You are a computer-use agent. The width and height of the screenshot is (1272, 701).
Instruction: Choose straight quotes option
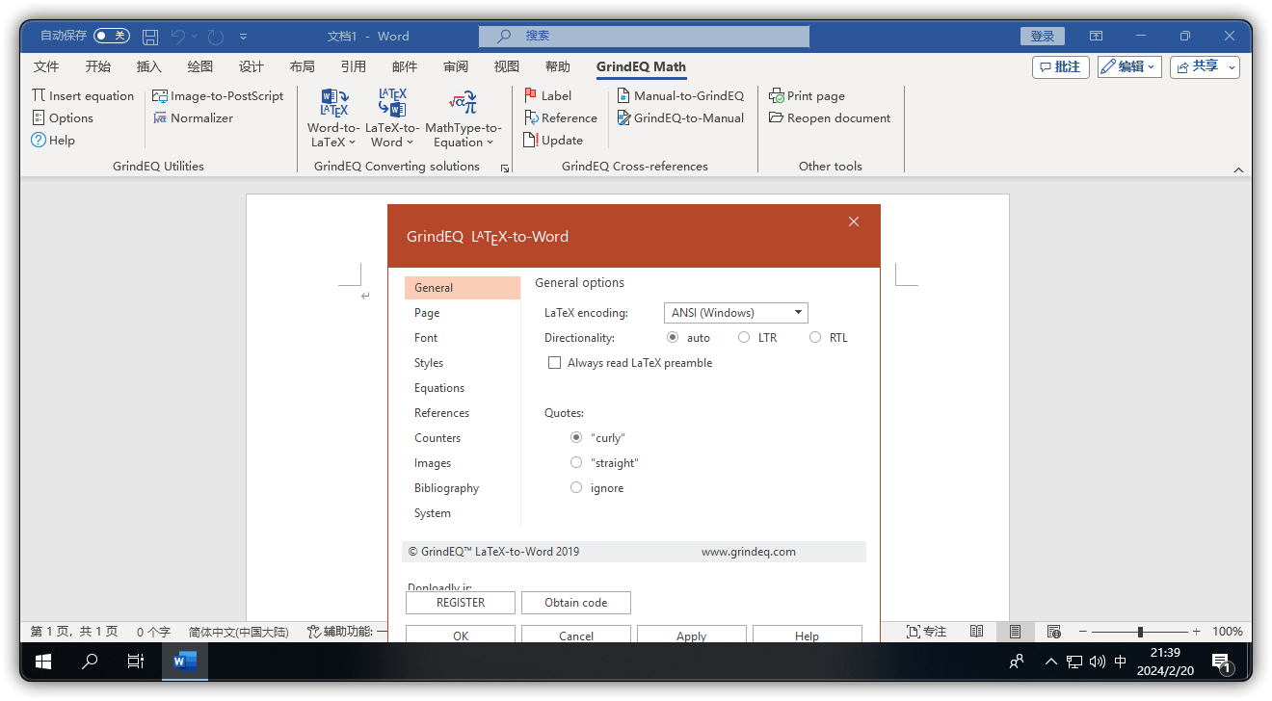coord(576,462)
